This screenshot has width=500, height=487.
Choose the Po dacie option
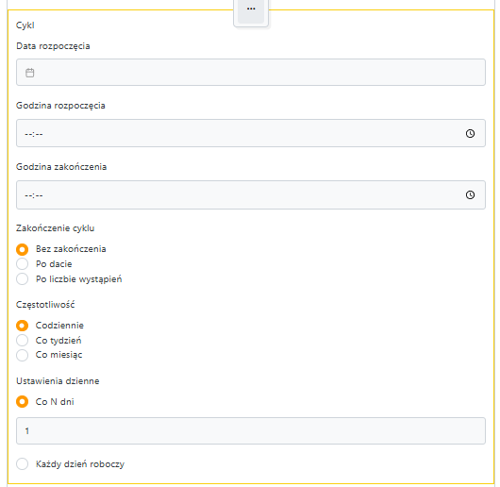[x=22, y=264]
